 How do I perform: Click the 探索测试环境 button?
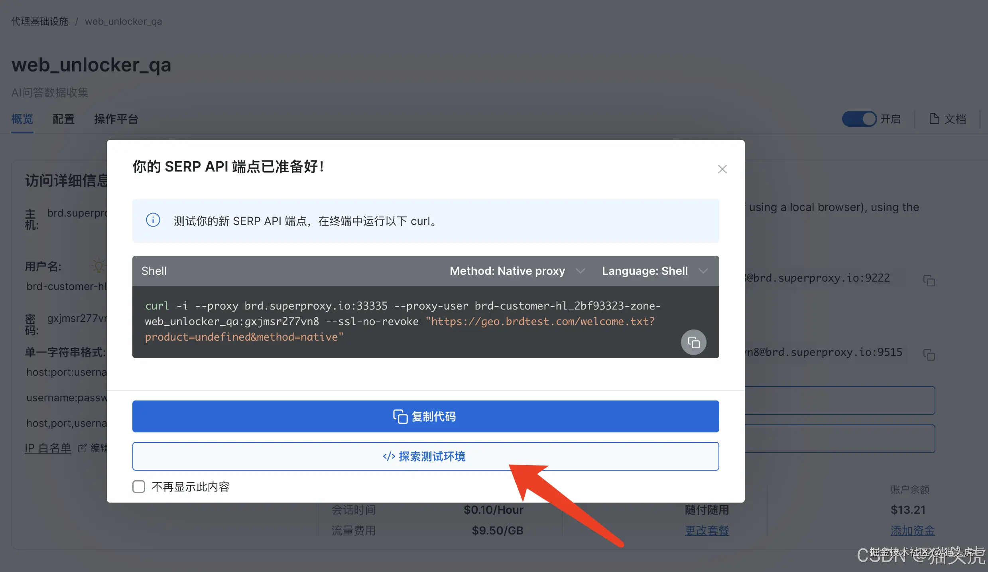pos(425,456)
